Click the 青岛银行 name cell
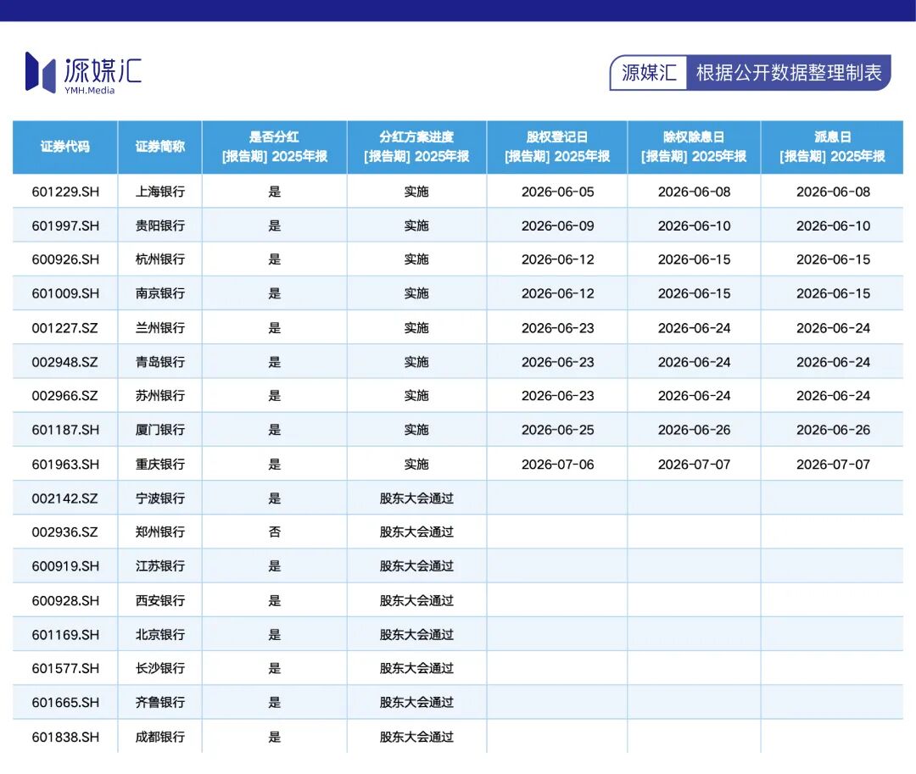 coord(160,362)
